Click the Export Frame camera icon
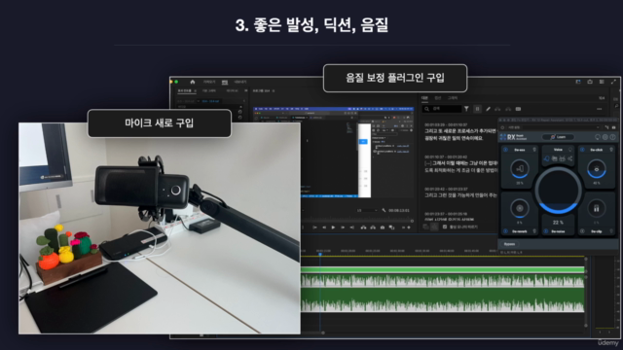Image resolution: width=623 pixels, height=350 pixels. click(383, 227)
